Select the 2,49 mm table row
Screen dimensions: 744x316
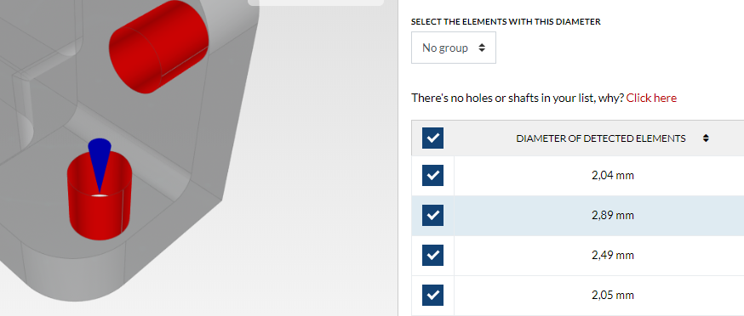(x=577, y=256)
